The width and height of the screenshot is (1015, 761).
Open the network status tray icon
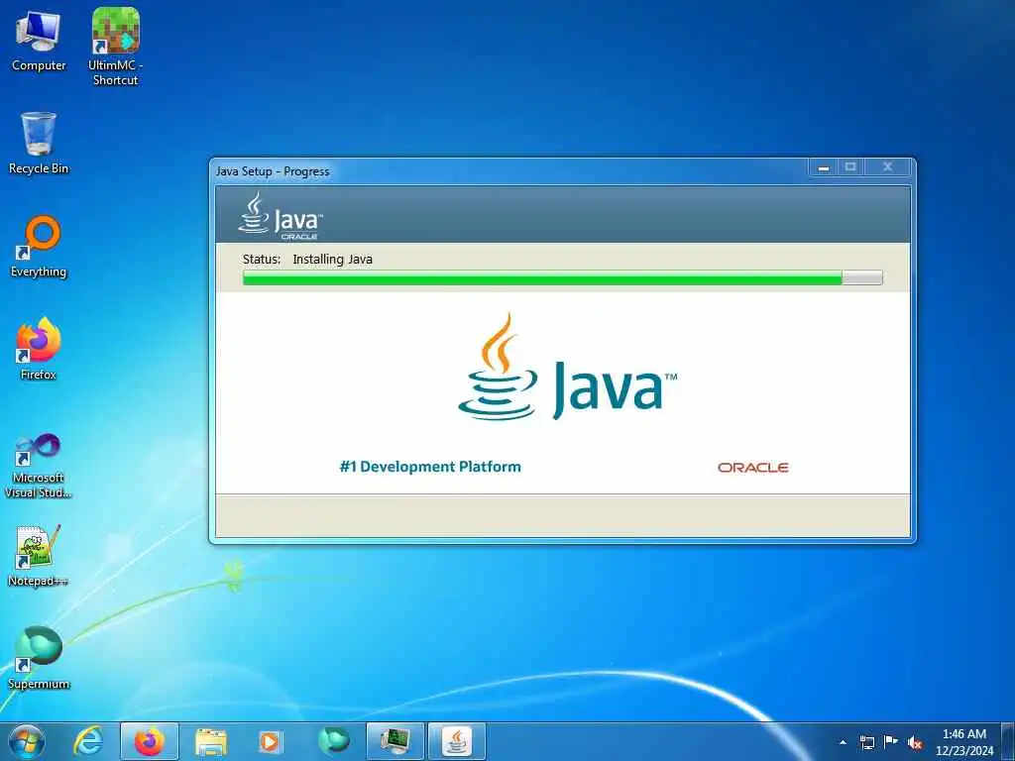pyautogui.click(x=867, y=742)
